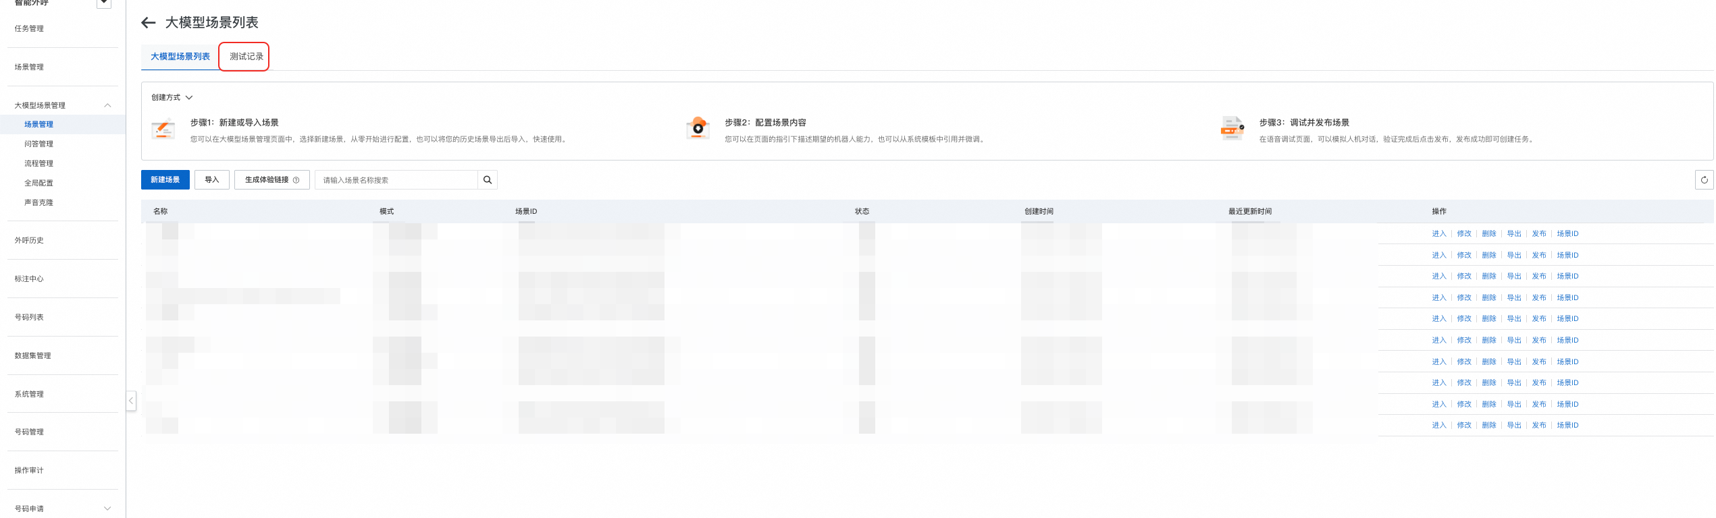Click the 最近更新时间 column header
Screen dimensions: 1716x518
pos(1250,211)
